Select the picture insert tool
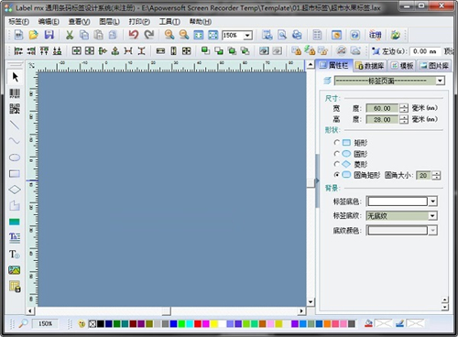 pos(15,270)
